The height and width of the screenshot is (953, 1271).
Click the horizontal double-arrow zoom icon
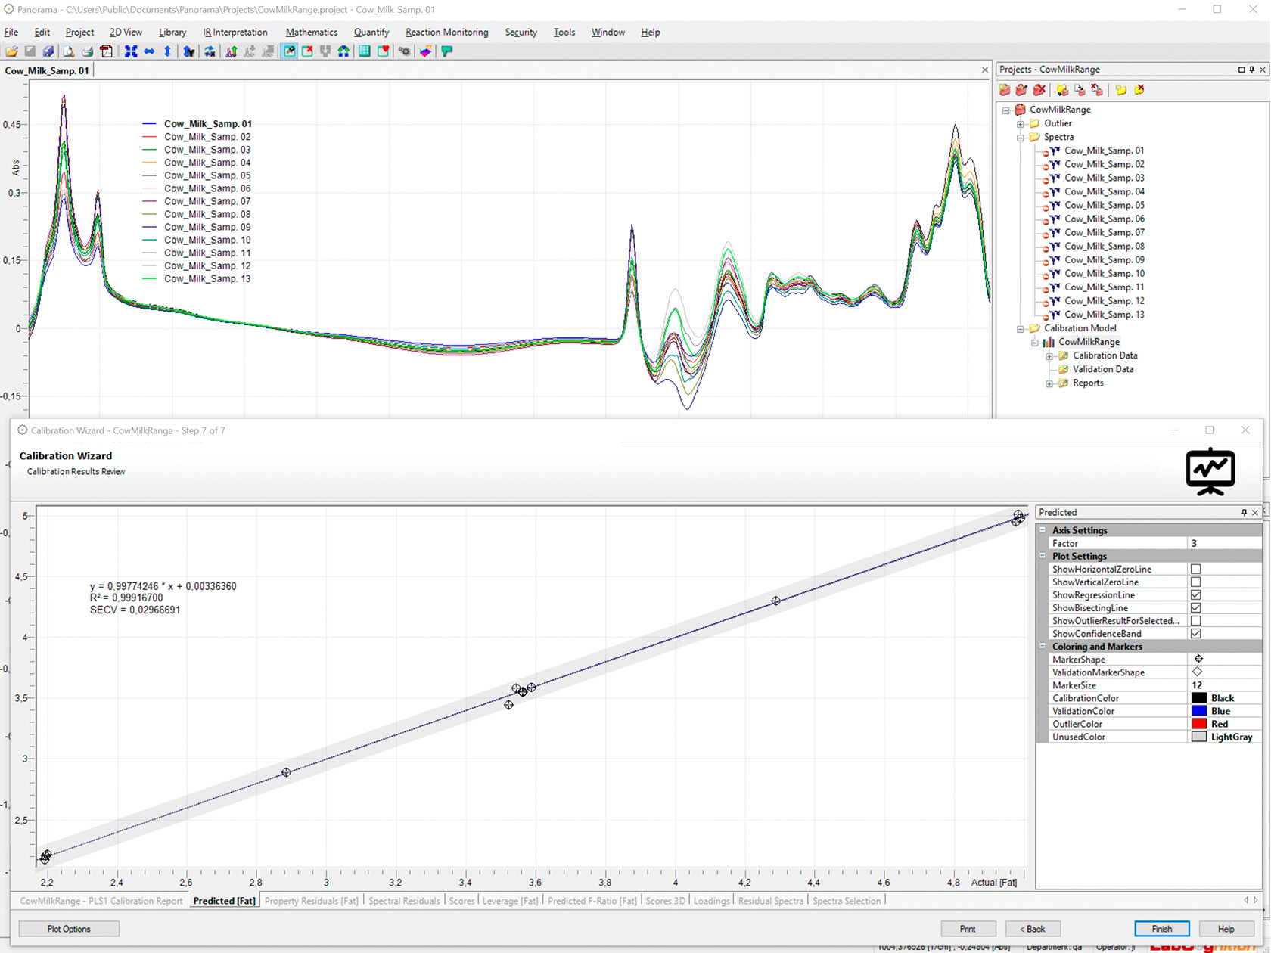pyautogui.click(x=149, y=51)
